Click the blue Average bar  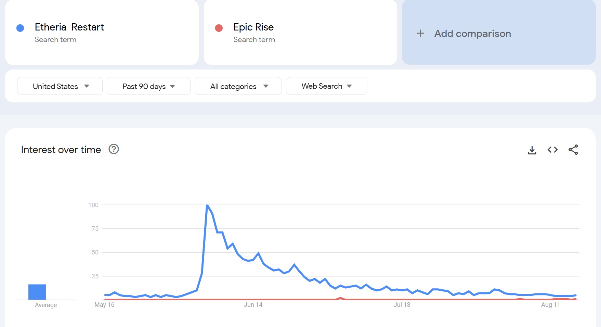(37, 292)
